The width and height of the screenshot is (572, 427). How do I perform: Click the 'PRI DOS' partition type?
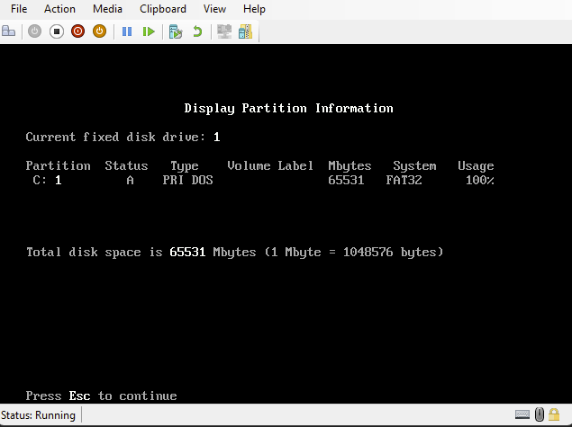(x=187, y=180)
